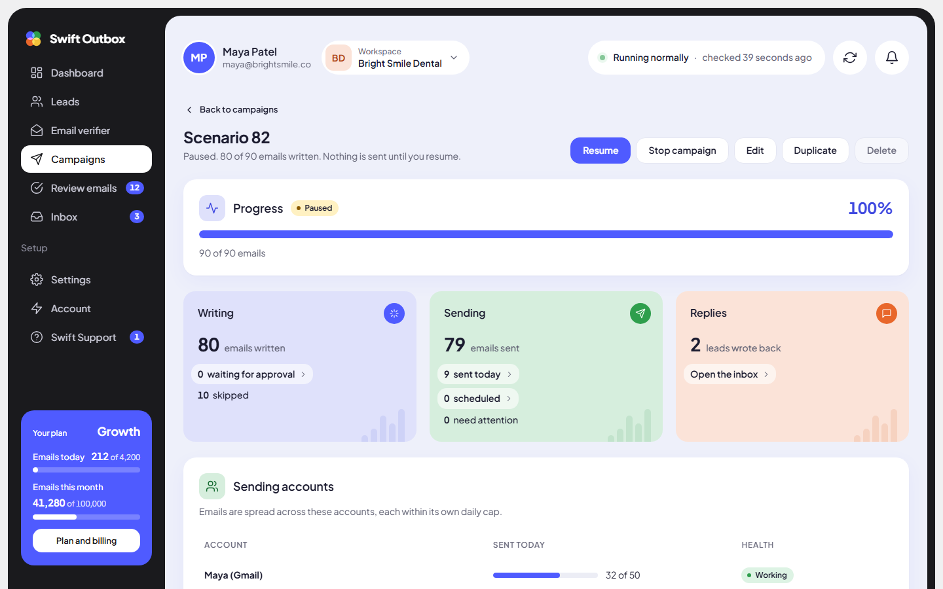Expand the Bright Smile Dental workspace dropdown
The image size is (943, 589).
click(x=396, y=58)
